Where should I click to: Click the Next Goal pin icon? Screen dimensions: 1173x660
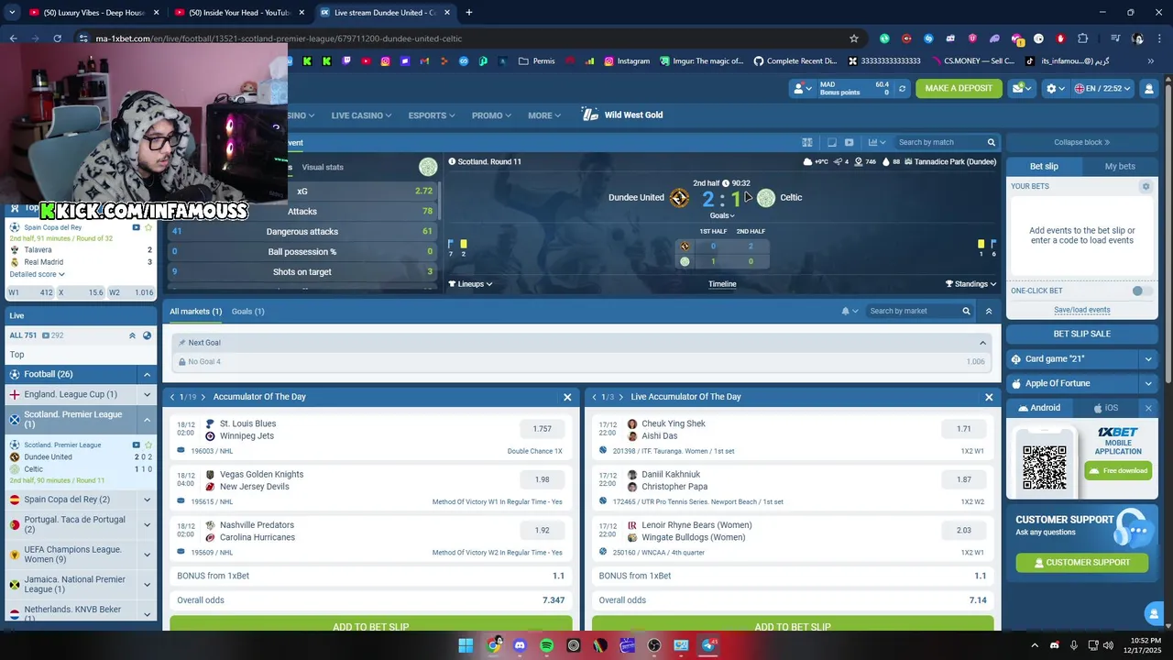(x=181, y=343)
